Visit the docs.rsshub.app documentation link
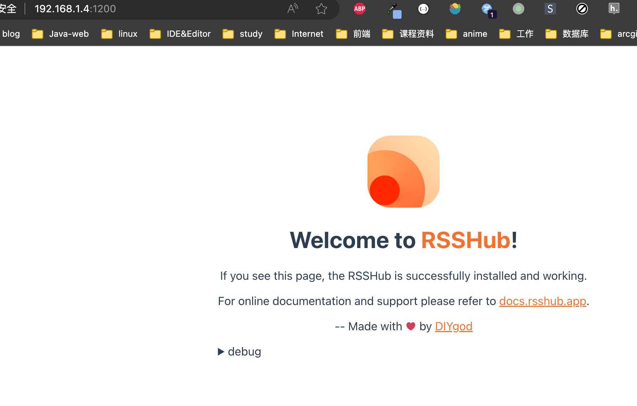 542,301
